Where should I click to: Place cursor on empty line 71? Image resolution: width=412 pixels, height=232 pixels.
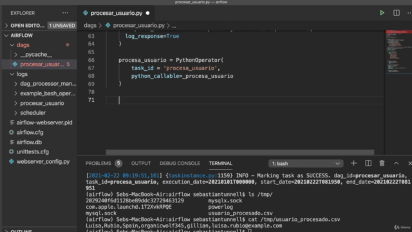pyautogui.click(x=245, y=100)
